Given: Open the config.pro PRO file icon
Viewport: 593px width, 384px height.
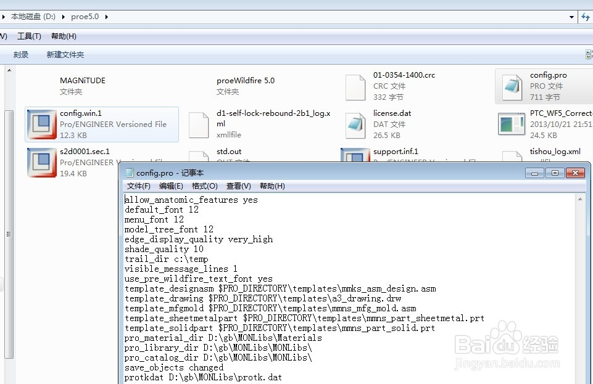Looking at the screenshot, I should [512, 87].
